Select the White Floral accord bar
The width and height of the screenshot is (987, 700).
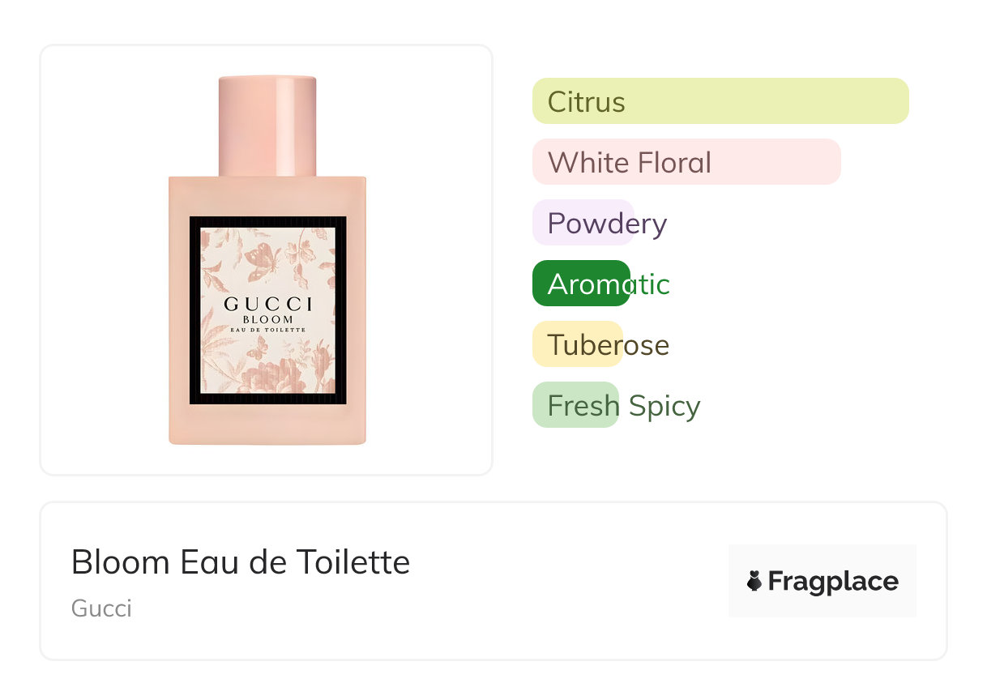[686, 162]
